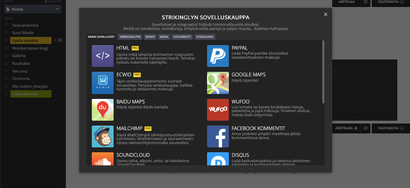Click gear icon beside top Asetelma button
The image size is (410, 188).
pos(365,2)
